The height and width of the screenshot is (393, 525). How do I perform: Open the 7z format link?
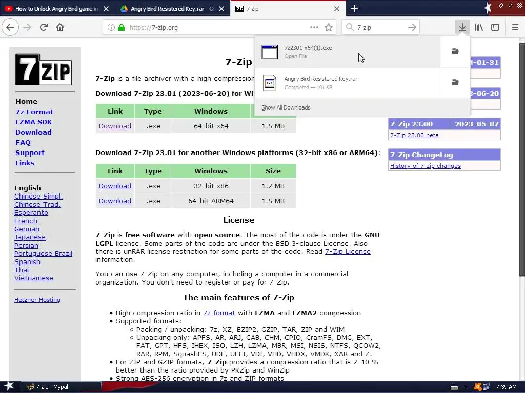(219, 313)
